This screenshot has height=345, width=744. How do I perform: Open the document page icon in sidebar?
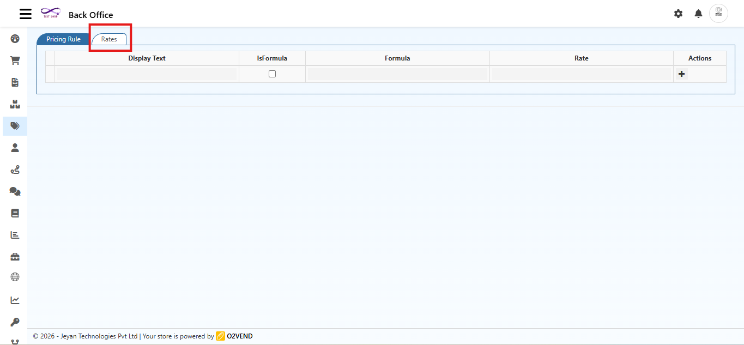point(15,82)
